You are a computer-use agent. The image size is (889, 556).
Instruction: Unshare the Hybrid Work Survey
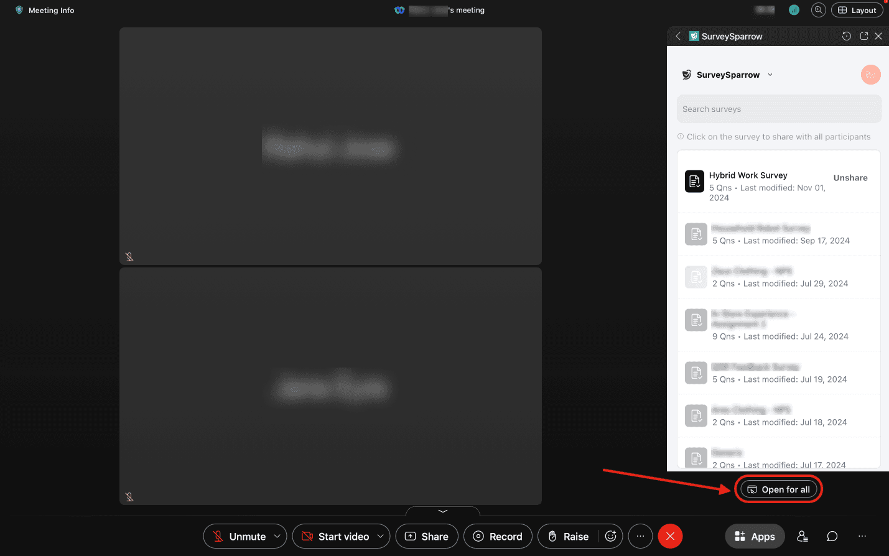tap(850, 178)
